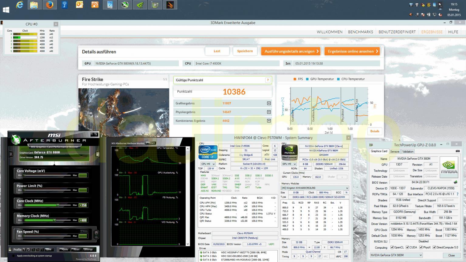Expand the Kombiniertes Ergebnis score details
The image size is (466, 262).
269,121
